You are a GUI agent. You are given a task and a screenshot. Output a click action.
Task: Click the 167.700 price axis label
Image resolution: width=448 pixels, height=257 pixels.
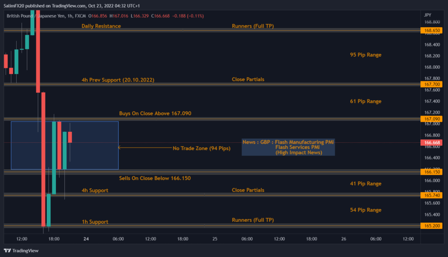coord(432,84)
